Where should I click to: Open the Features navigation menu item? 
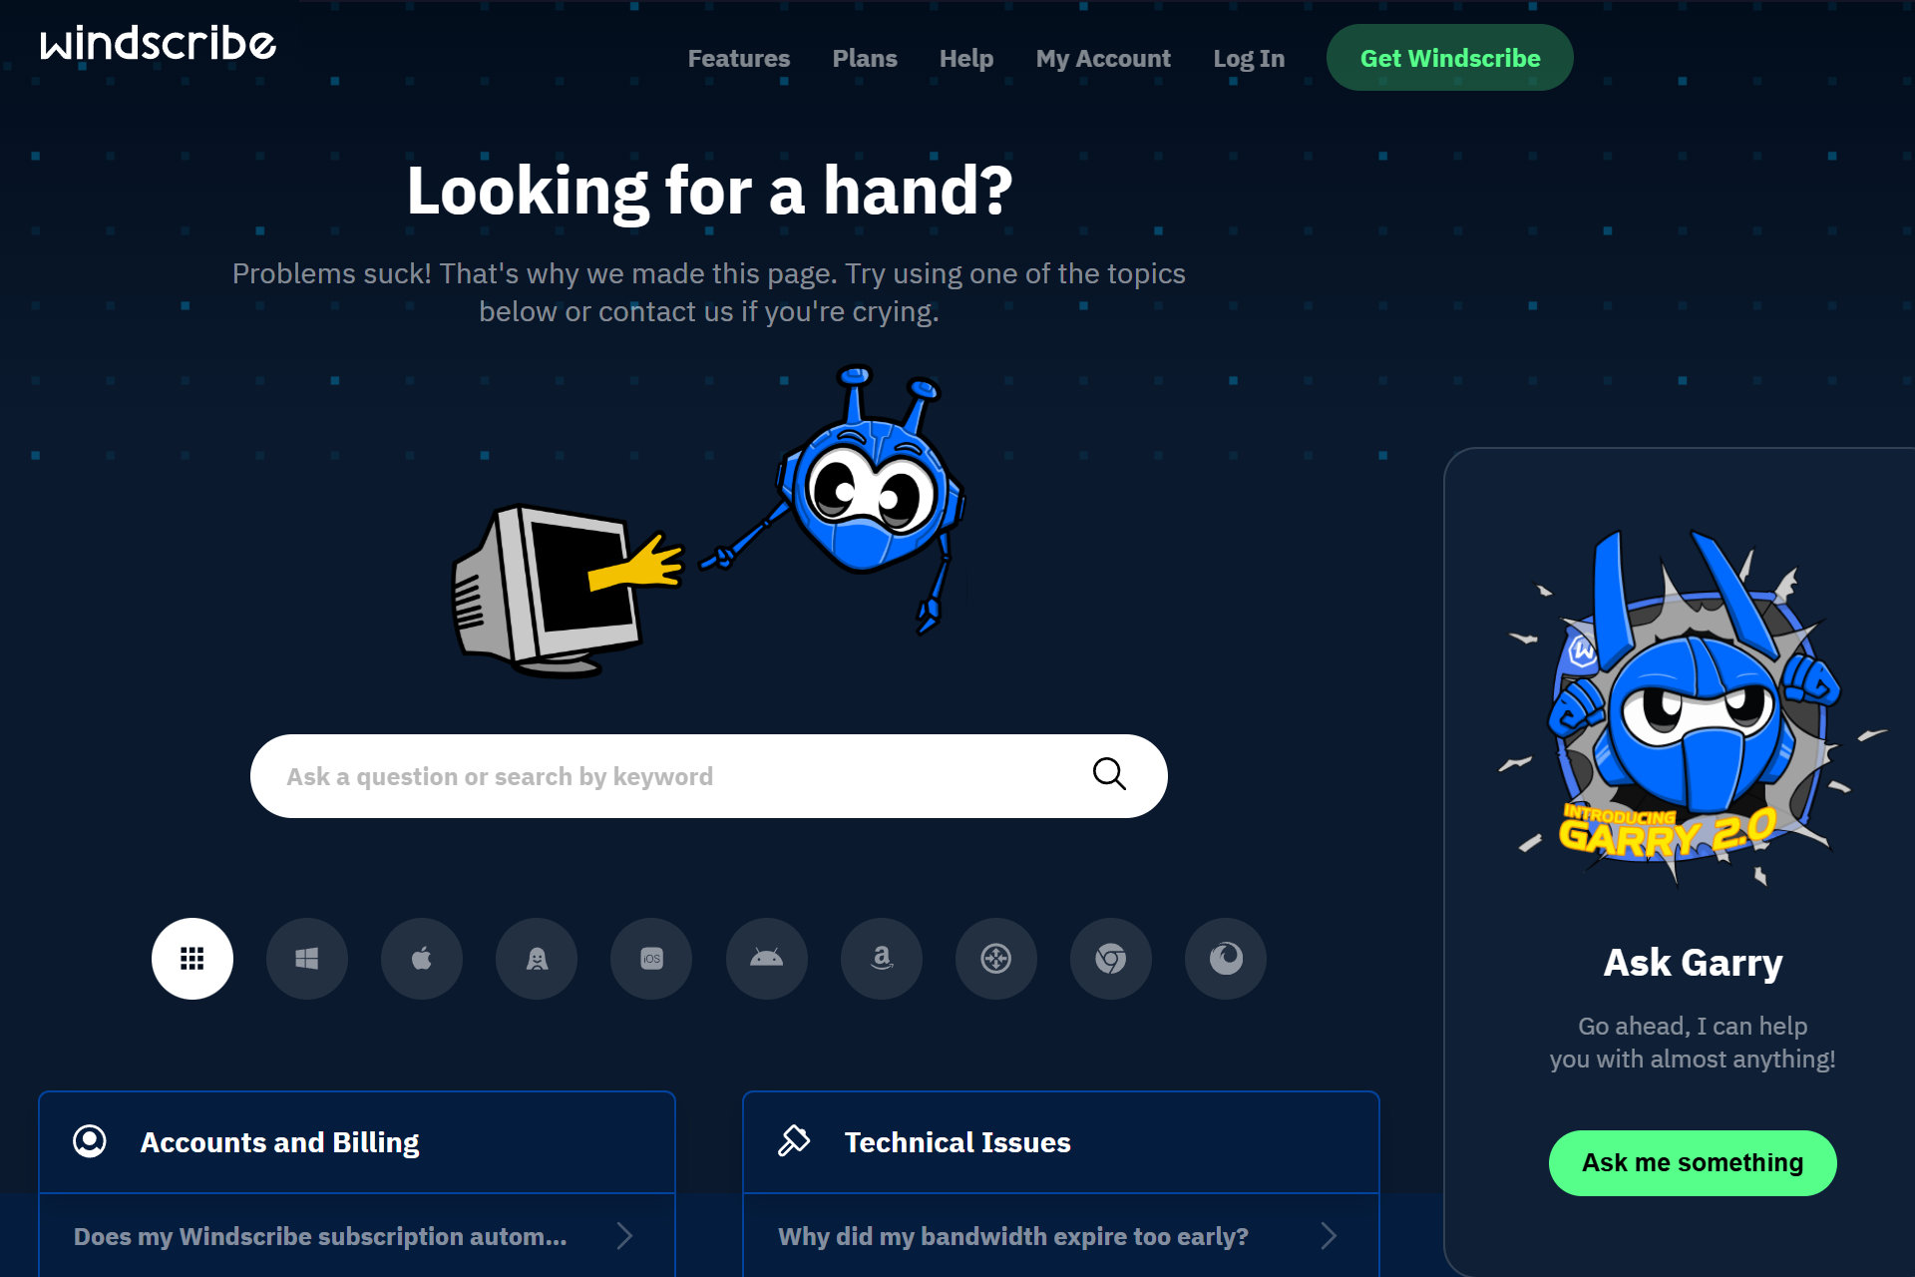pyautogui.click(x=738, y=57)
